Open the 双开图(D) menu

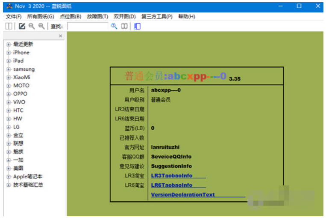point(125,16)
